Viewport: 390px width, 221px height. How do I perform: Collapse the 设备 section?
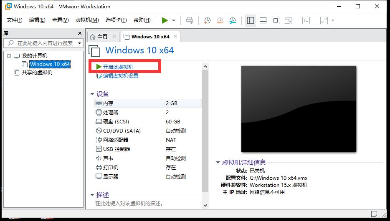click(92, 94)
